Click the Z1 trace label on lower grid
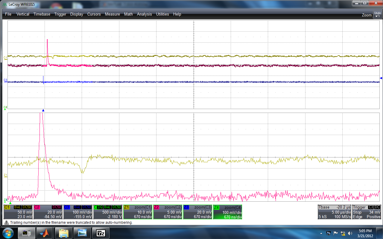Image resolution: width=383 pixels, height=239 pixels. click(5, 175)
